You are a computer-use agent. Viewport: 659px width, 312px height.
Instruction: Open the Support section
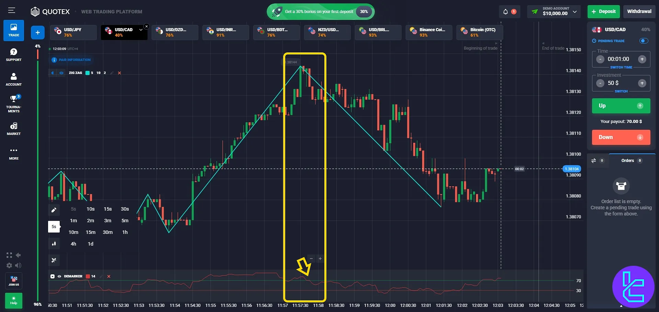[14, 55]
